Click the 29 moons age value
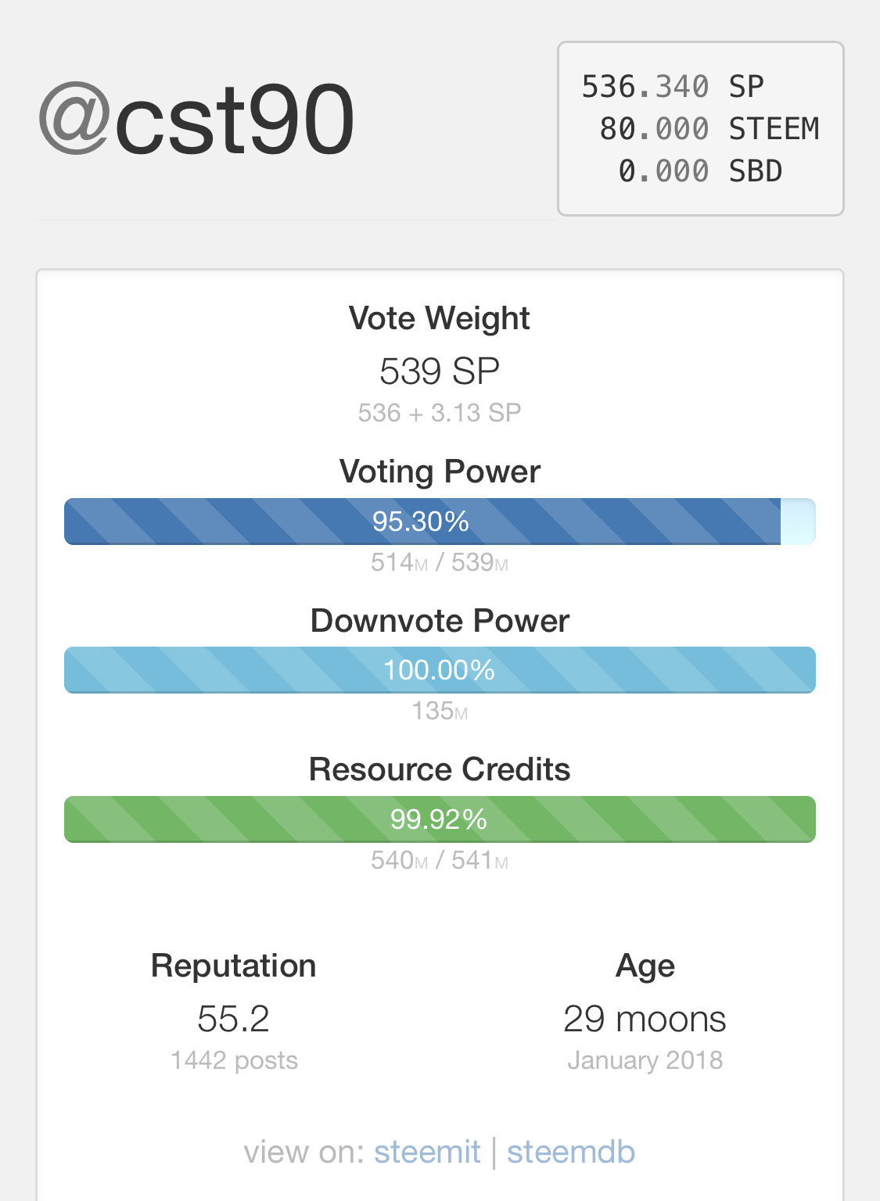The image size is (880, 1201). (645, 1019)
